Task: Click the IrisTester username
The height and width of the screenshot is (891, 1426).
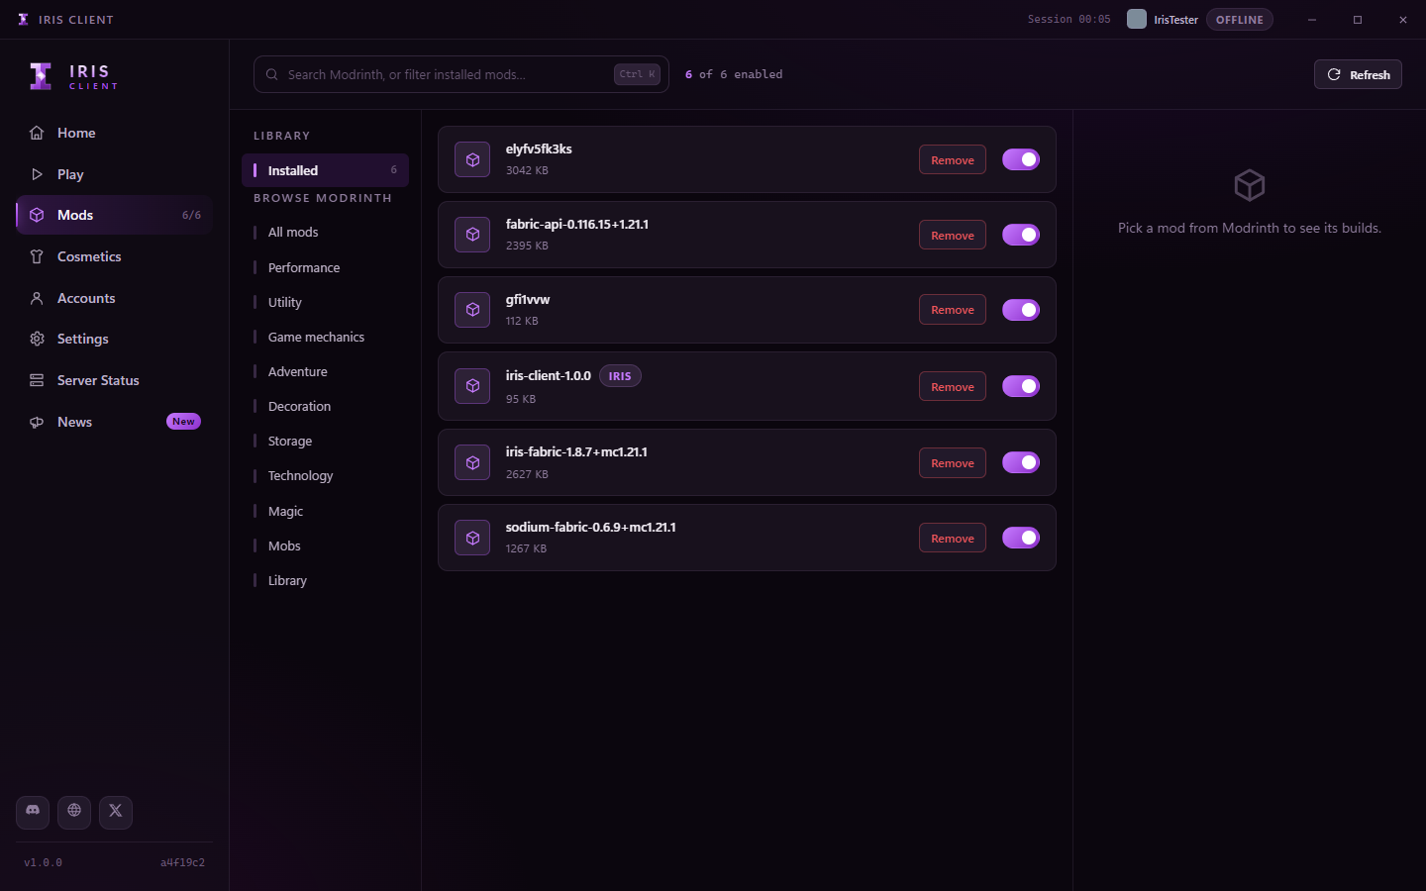Action: pos(1175,20)
